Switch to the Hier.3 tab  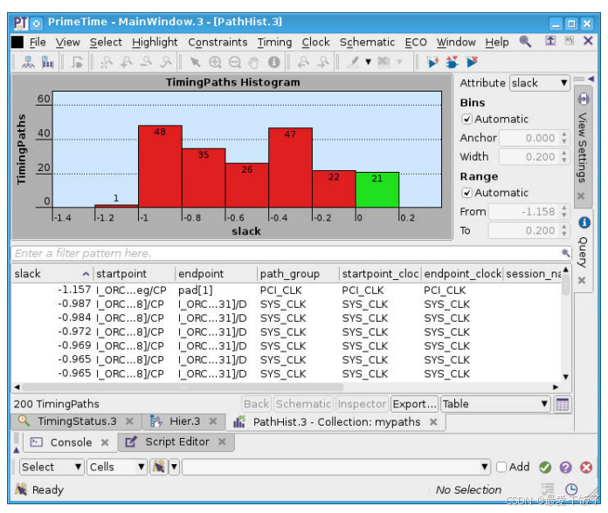pyautogui.click(x=184, y=421)
